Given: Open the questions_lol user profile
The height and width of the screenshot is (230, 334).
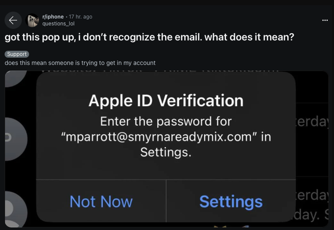Looking at the screenshot, I should [58, 23].
